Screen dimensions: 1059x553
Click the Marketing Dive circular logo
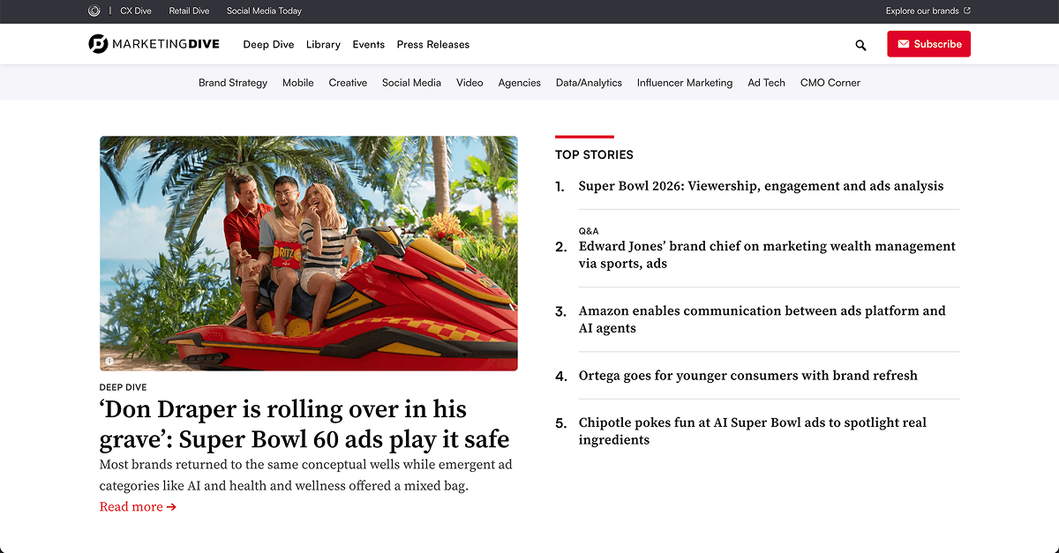(94, 43)
